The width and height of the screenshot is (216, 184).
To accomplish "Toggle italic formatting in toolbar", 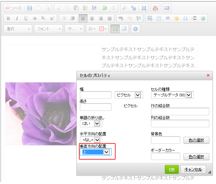I will pos(17,18).
